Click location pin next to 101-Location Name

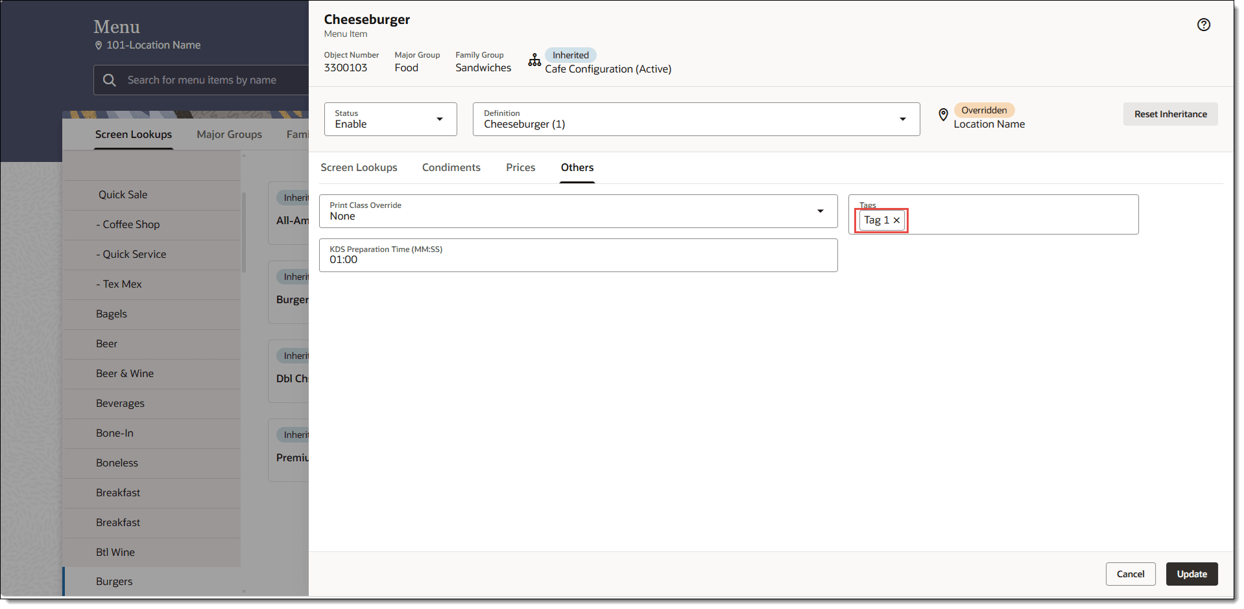(x=99, y=45)
